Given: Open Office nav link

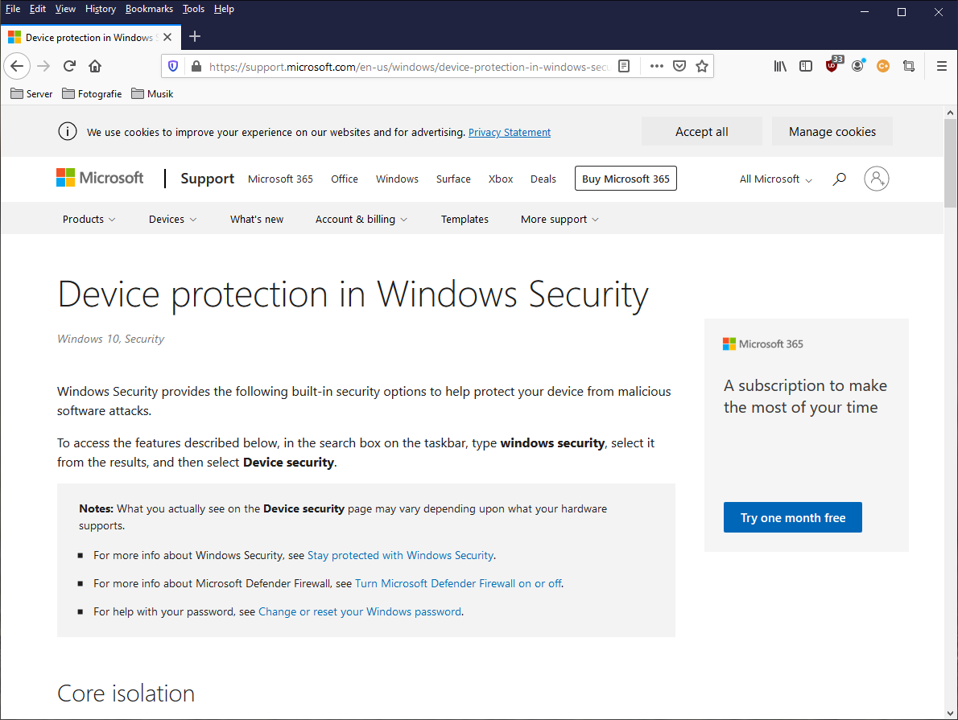Looking at the screenshot, I should click(345, 179).
